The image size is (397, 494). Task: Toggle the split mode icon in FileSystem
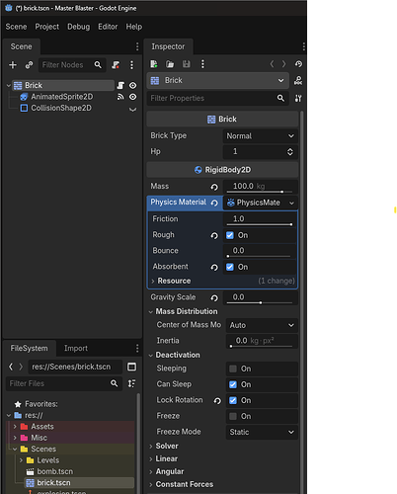131,367
